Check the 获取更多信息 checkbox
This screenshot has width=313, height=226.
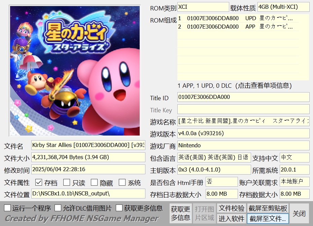pyautogui.click(x=119, y=208)
